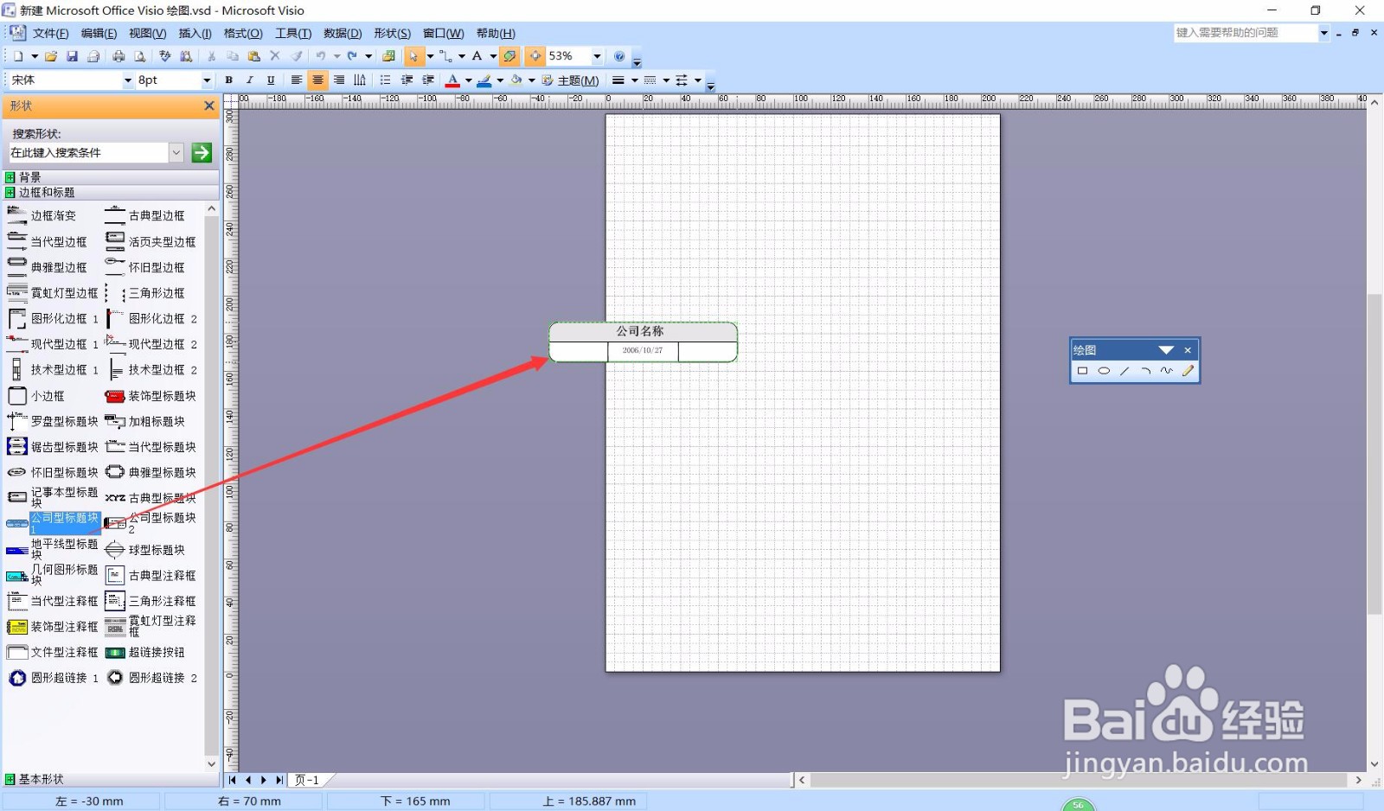Save the drawing with the floppy icon
Screen dimensions: 1384x811
72,56
